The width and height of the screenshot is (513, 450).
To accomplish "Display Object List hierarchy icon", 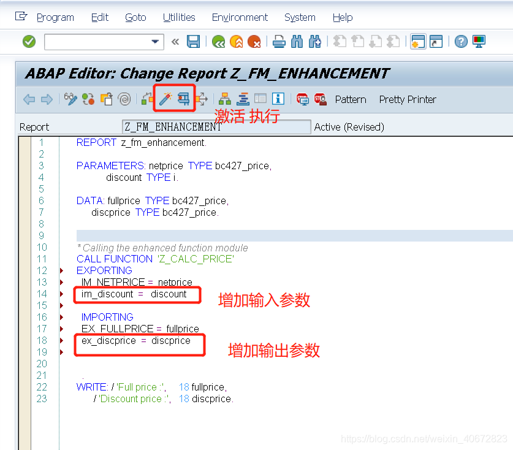I will pos(225,99).
